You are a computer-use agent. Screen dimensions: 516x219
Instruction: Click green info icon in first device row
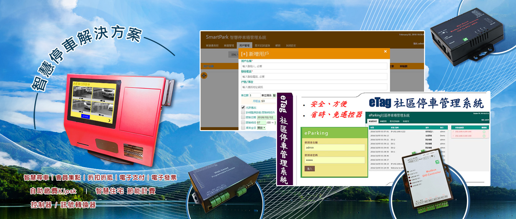click(484, 131)
